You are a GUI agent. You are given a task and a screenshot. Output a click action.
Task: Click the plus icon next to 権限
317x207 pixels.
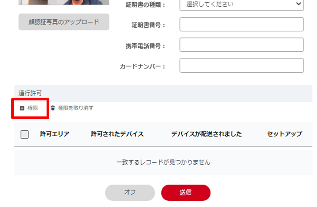tap(22, 108)
